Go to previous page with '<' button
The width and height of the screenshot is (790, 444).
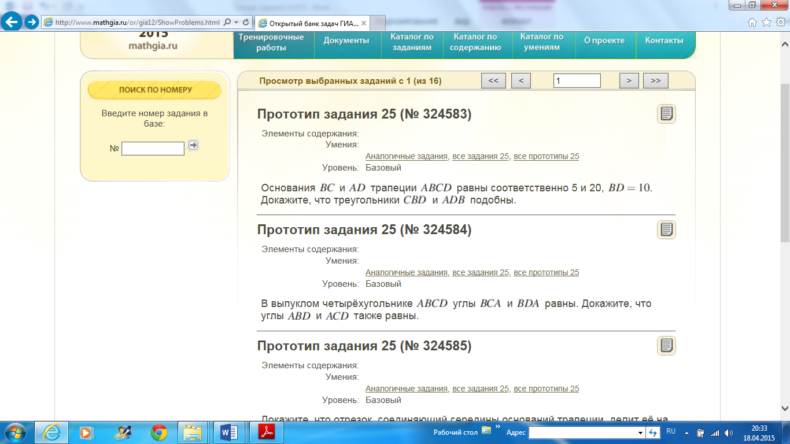521,81
